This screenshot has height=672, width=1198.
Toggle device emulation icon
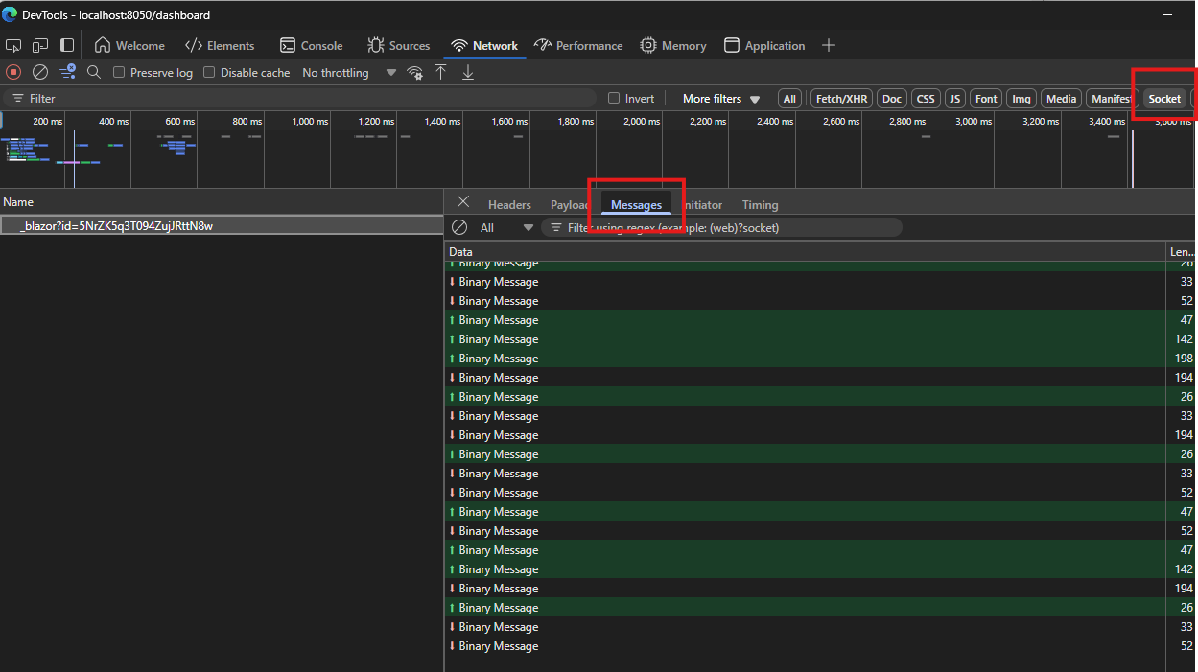pyautogui.click(x=40, y=45)
